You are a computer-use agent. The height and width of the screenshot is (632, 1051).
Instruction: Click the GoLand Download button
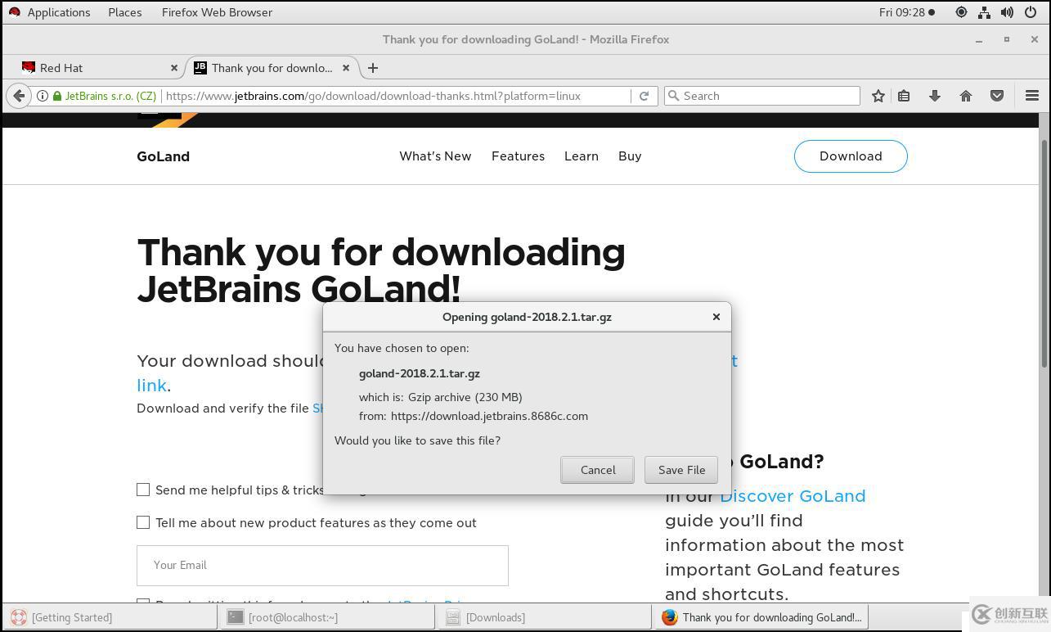pos(851,156)
